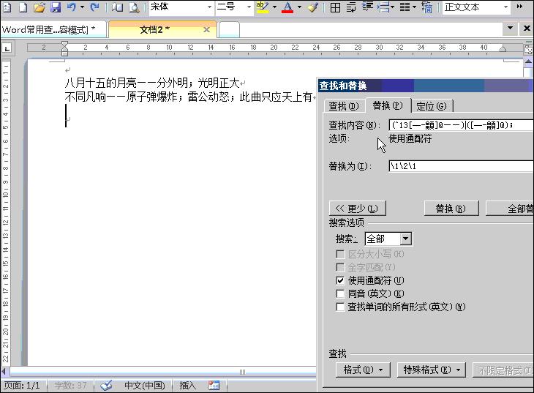Click the line spacing toolbar icon
This screenshot has width=534, height=393.
pyautogui.click(x=386, y=7)
